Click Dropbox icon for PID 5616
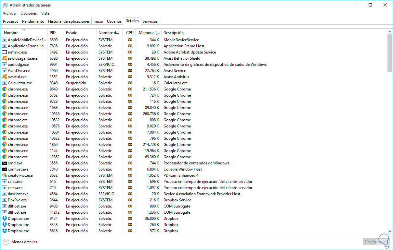 point(5,231)
